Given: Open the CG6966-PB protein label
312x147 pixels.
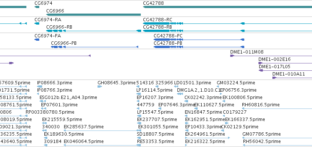Looking at the screenshot, I should tap(64, 43).
